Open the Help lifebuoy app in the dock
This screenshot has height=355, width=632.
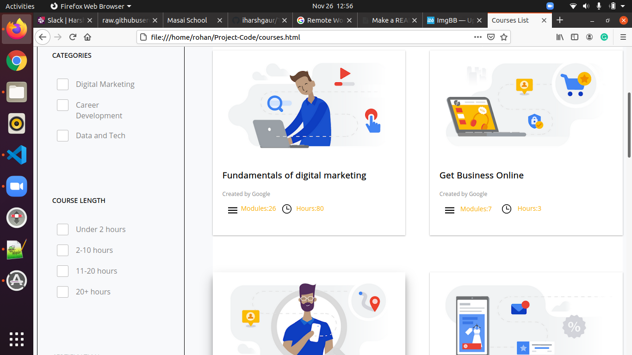click(17, 218)
